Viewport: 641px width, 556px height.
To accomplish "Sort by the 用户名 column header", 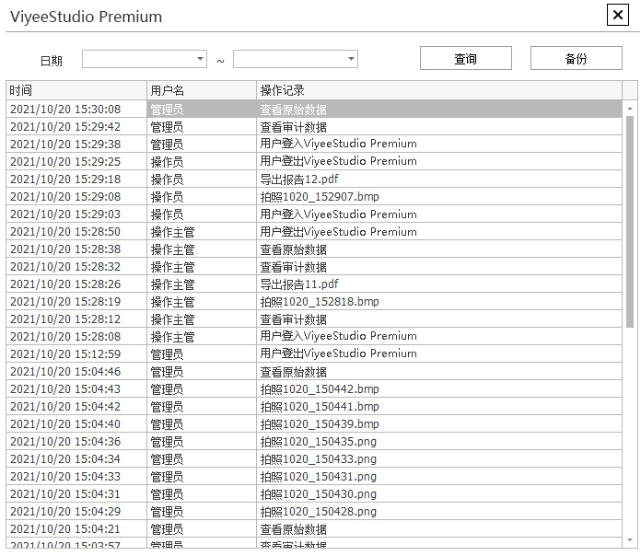I will click(x=201, y=90).
